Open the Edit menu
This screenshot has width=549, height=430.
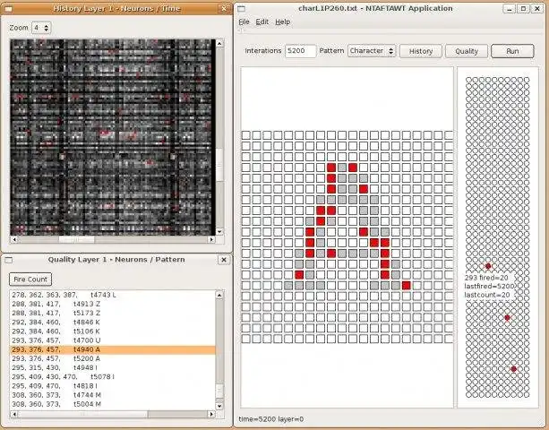pos(262,21)
